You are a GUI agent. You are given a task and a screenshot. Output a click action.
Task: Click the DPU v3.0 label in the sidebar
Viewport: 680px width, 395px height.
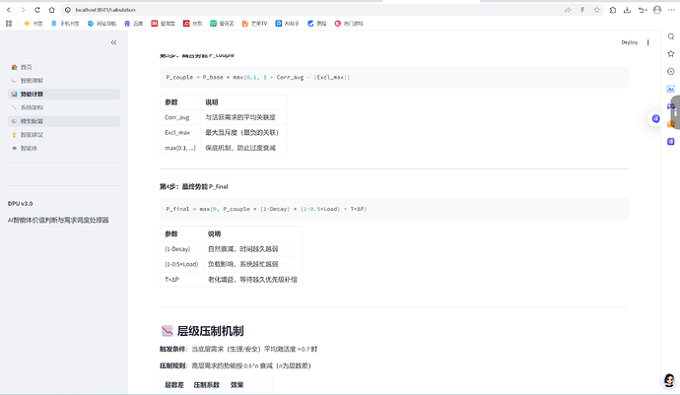[20, 203]
